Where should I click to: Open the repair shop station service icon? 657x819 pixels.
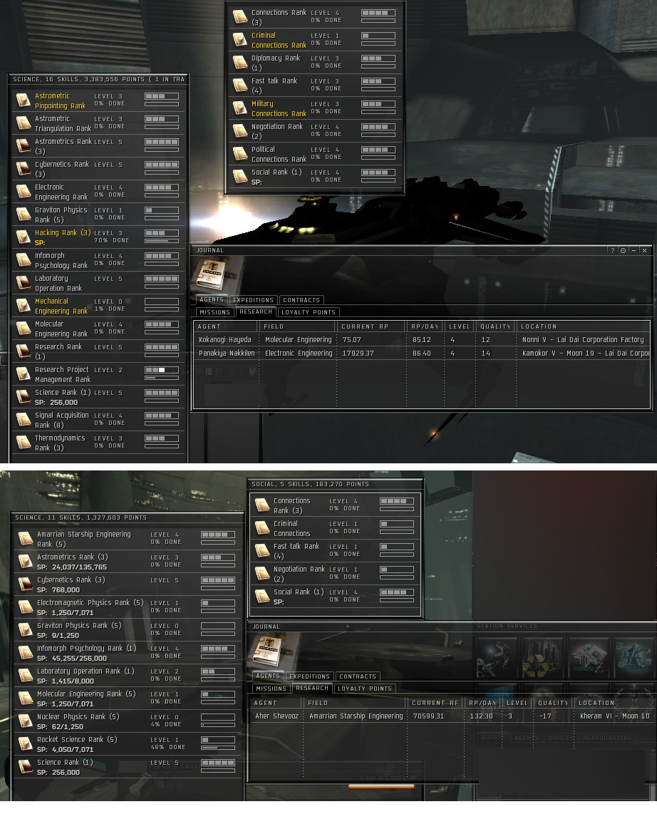[497, 659]
